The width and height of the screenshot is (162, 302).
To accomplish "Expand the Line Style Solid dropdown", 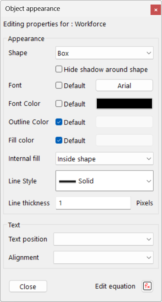I will coord(104,181).
